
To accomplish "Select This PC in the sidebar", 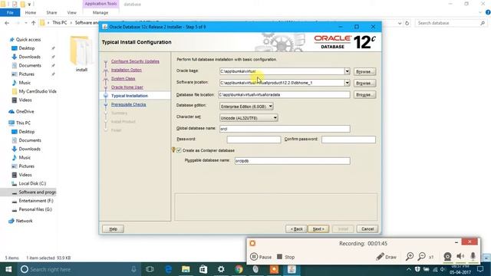I will click(x=23, y=123).
